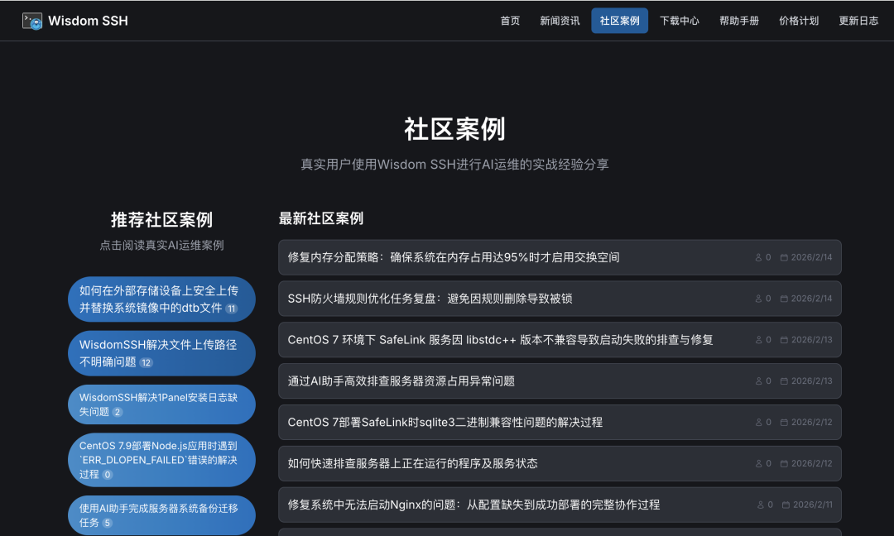Go to 价格计划 page
Image resolution: width=894 pixels, height=536 pixels.
click(x=799, y=21)
